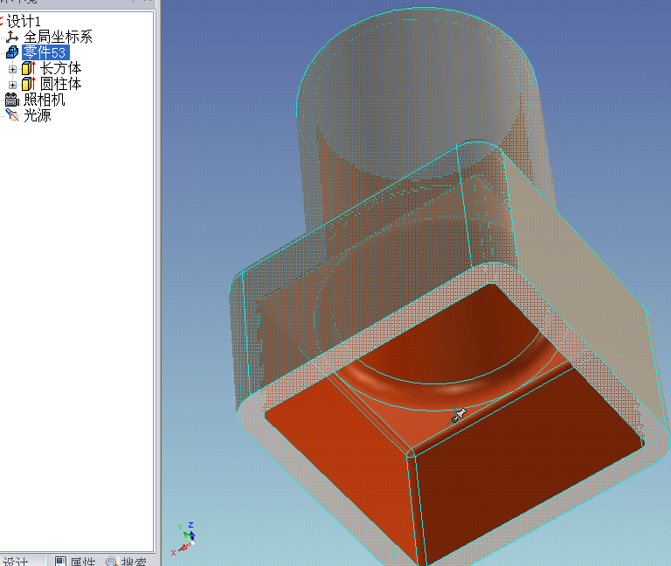671x566 pixels.
Task: Expand the 圆柱体 tree node
Action: point(12,84)
